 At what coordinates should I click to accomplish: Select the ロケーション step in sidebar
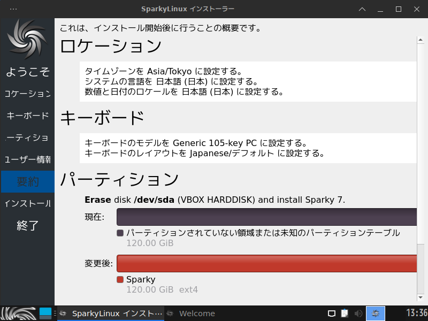tap(28, 94)
